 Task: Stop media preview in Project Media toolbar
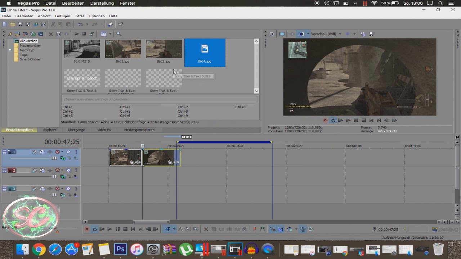(84, 34)
